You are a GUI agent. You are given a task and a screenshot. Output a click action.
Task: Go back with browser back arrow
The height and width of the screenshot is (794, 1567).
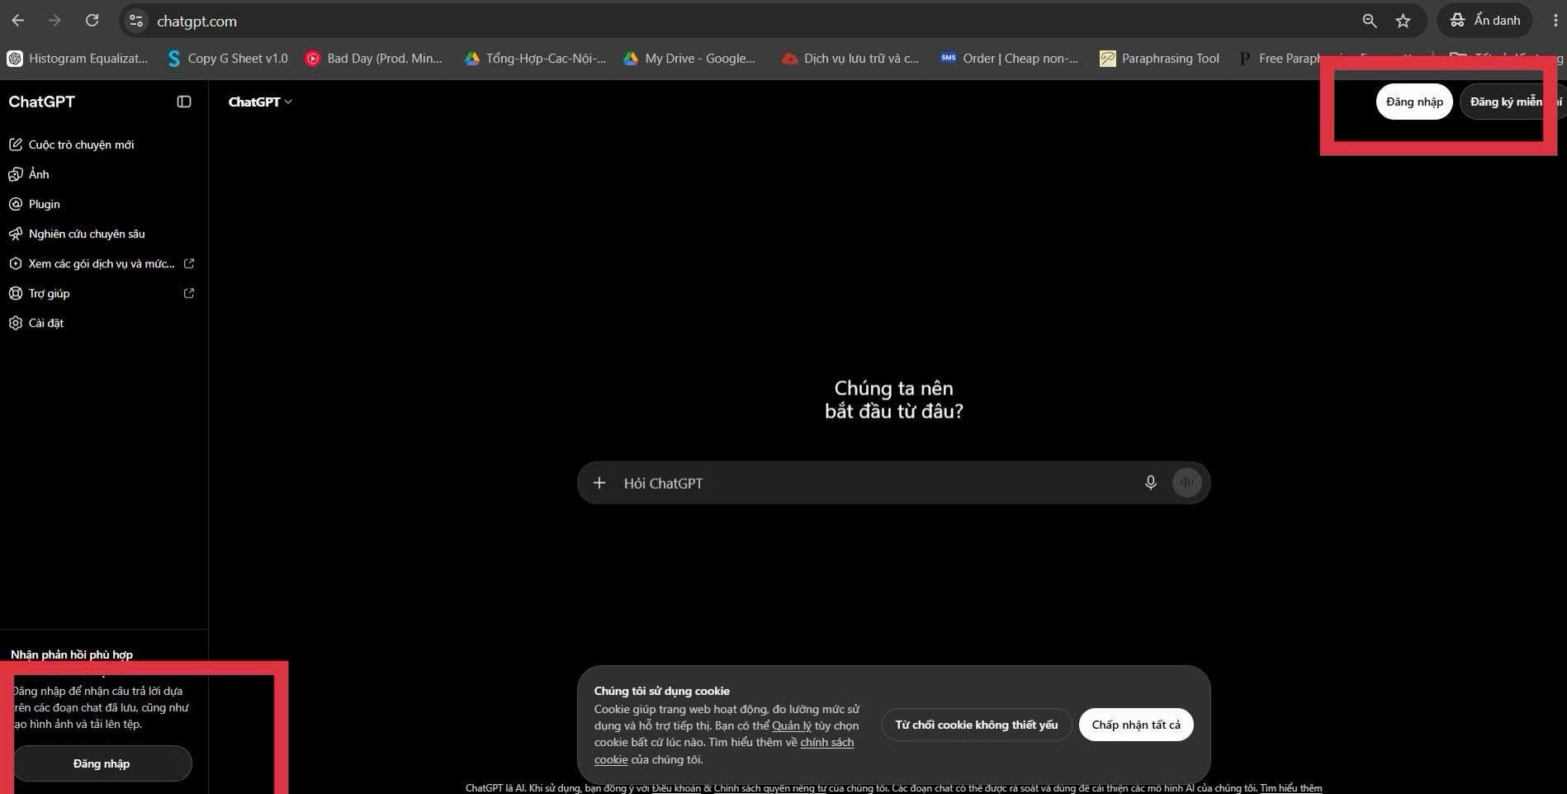tap(18, 21)
